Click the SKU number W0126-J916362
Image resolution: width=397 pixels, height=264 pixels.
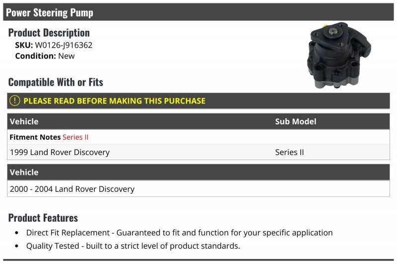click(x=64, y=45)
